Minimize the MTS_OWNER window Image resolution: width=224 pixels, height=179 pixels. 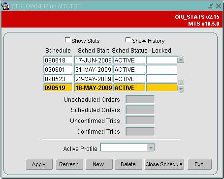(211, 6)
